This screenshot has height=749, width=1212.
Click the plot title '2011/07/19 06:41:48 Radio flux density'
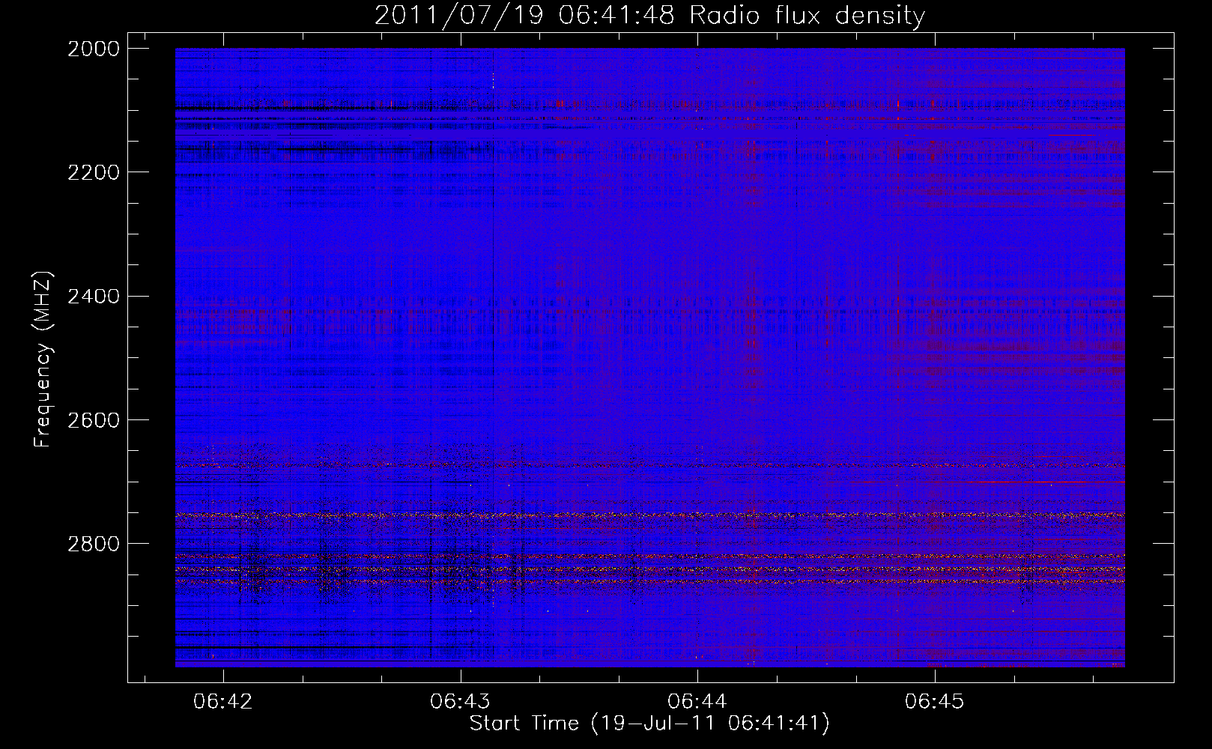tap(649, 15)
